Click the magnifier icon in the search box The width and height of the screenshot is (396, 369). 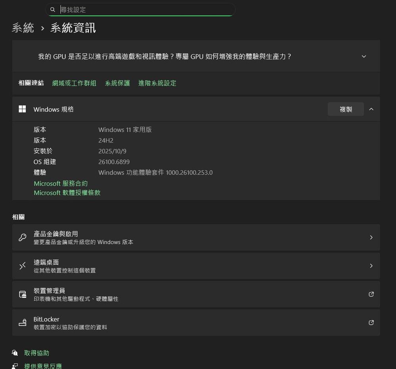click(x=53, y=10)
